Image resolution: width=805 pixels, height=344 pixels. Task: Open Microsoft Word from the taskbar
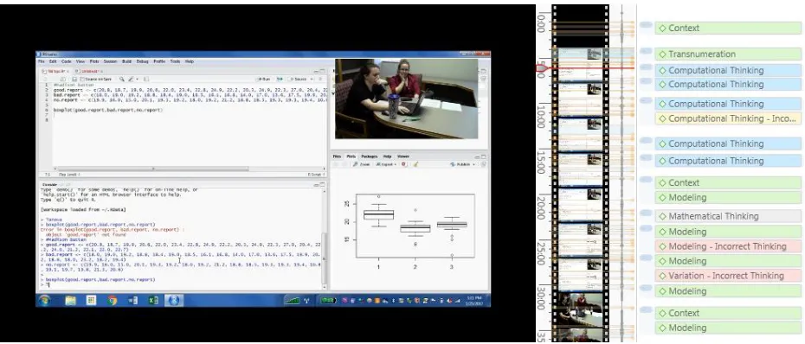point(133,301)
